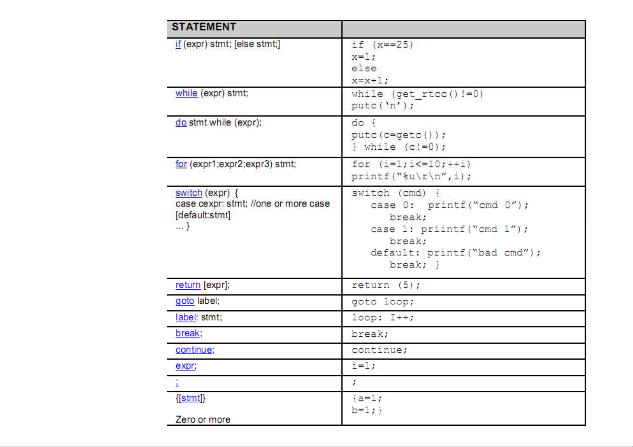Open the 'if' statement link

(178, 44)
